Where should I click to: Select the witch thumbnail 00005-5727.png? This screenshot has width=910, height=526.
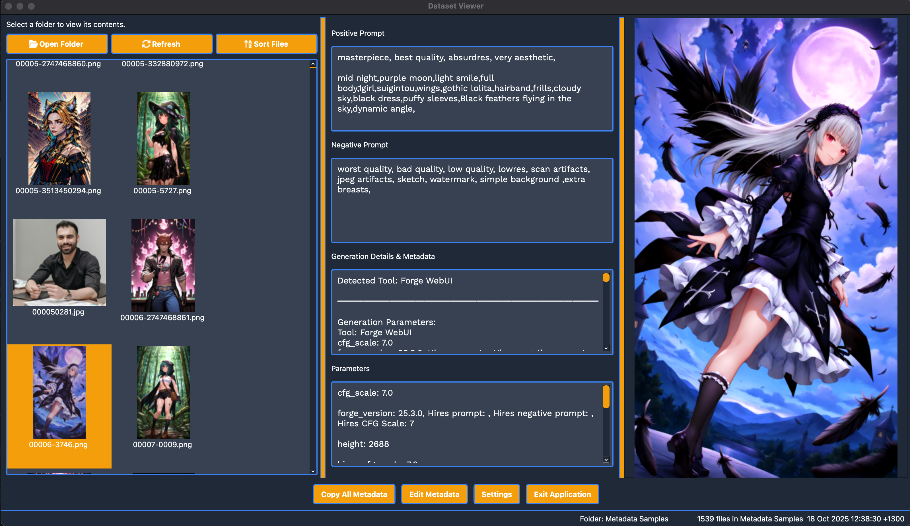pyautogui.click(x=163, y=139)
